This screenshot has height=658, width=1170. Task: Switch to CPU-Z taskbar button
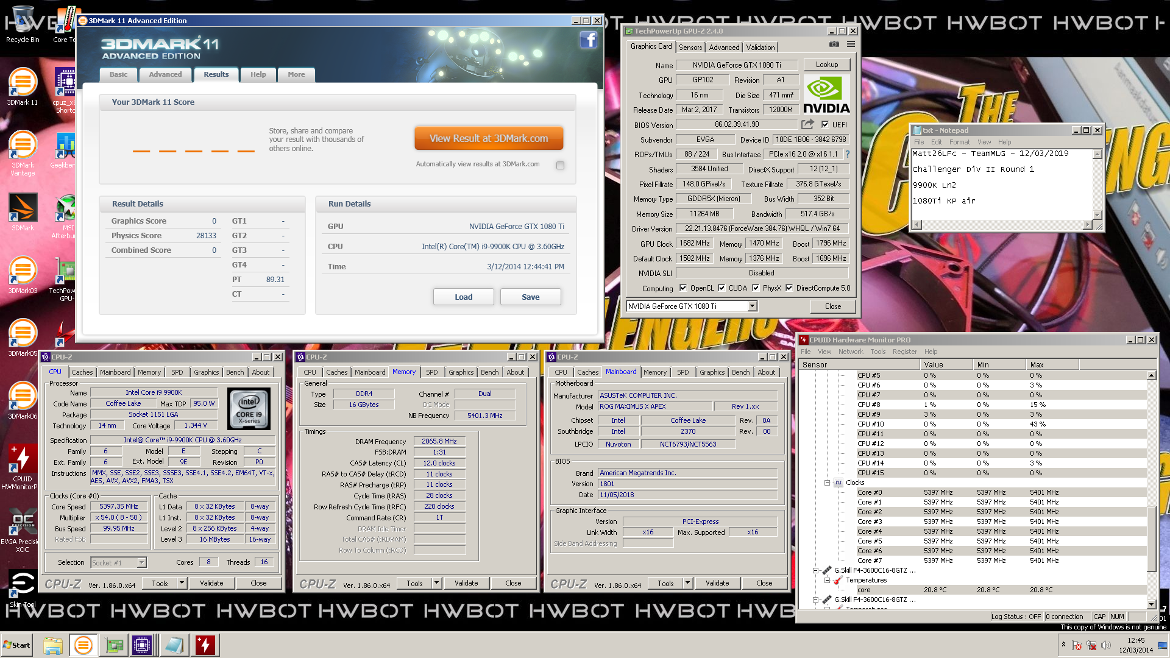point(142,645)
